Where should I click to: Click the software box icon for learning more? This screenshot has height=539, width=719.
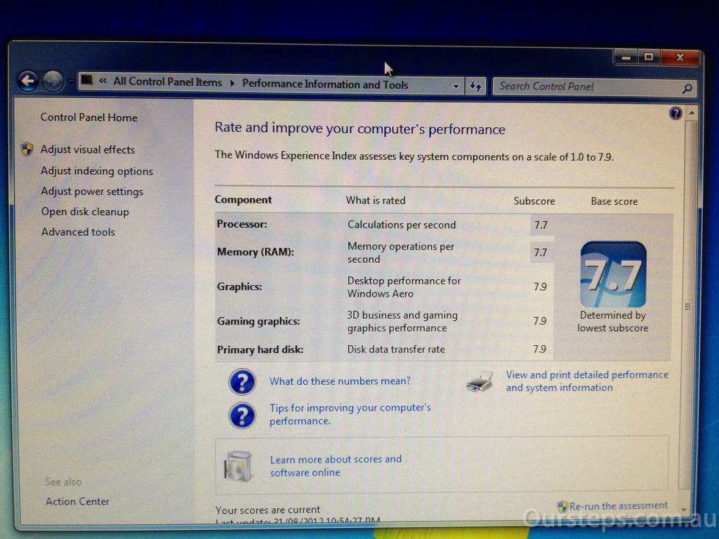pos(239,466)
